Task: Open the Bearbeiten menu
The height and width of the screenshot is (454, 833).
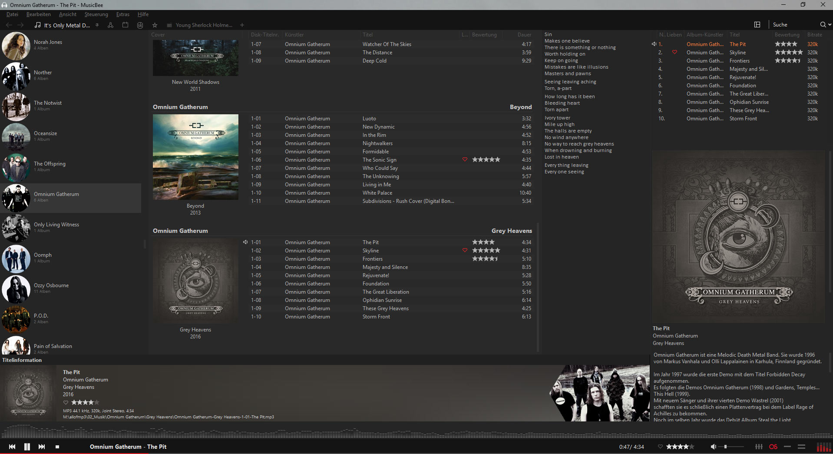Action: click(x=39, y=14)
